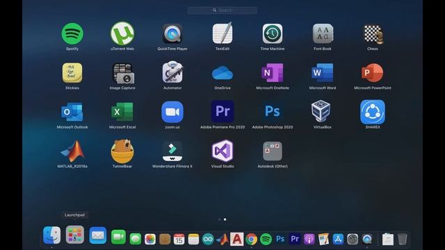
Task: Launch Time Machine
Action: click(x=273, y=34)
